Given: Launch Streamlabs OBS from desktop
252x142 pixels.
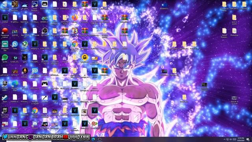Looking at the screenshot, I should coord(5,46).
